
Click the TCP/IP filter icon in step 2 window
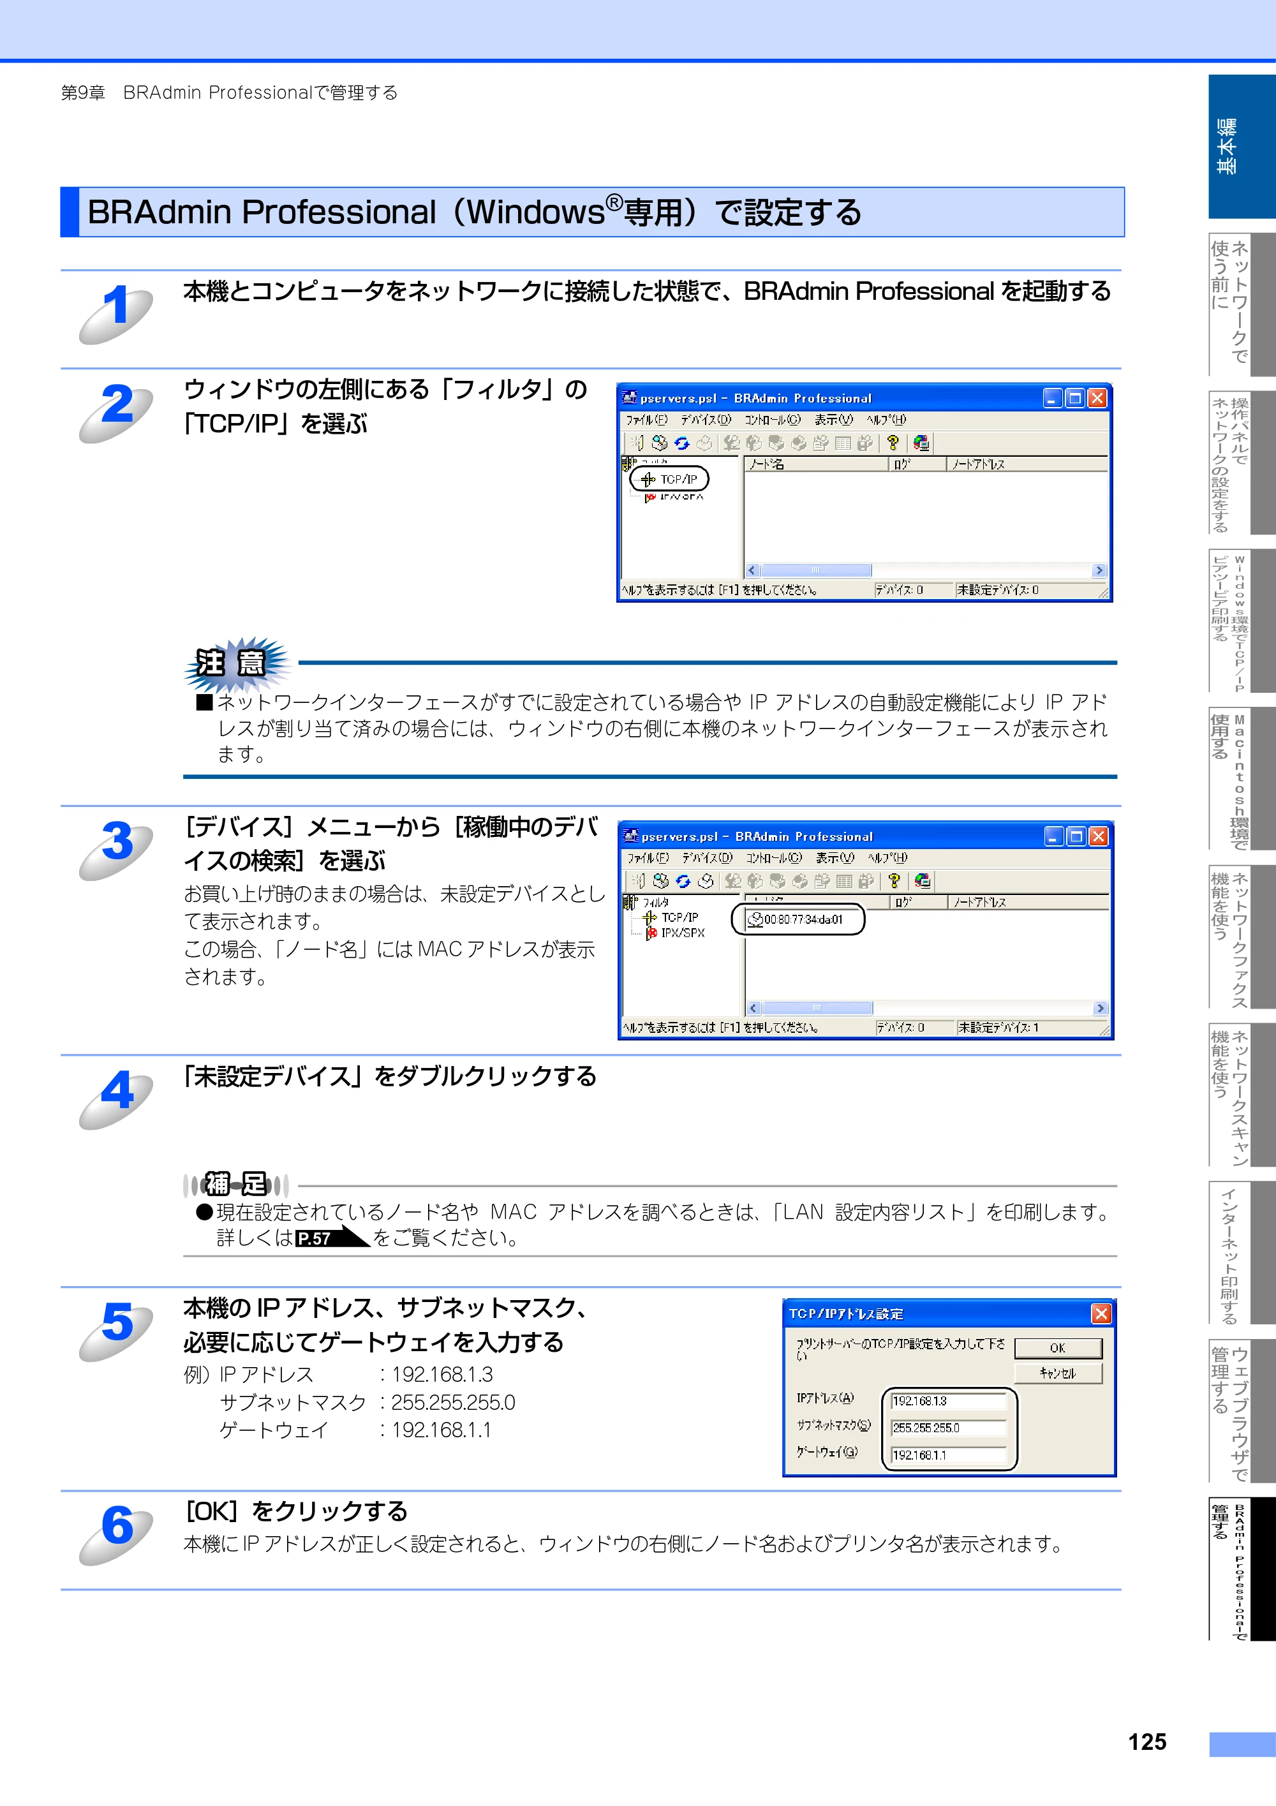(648, 479)
